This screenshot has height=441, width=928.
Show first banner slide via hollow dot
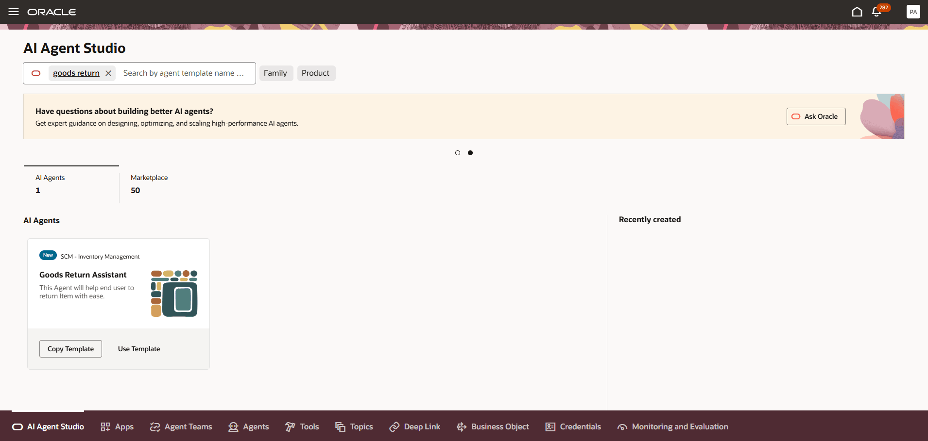[x=458, y=153]
